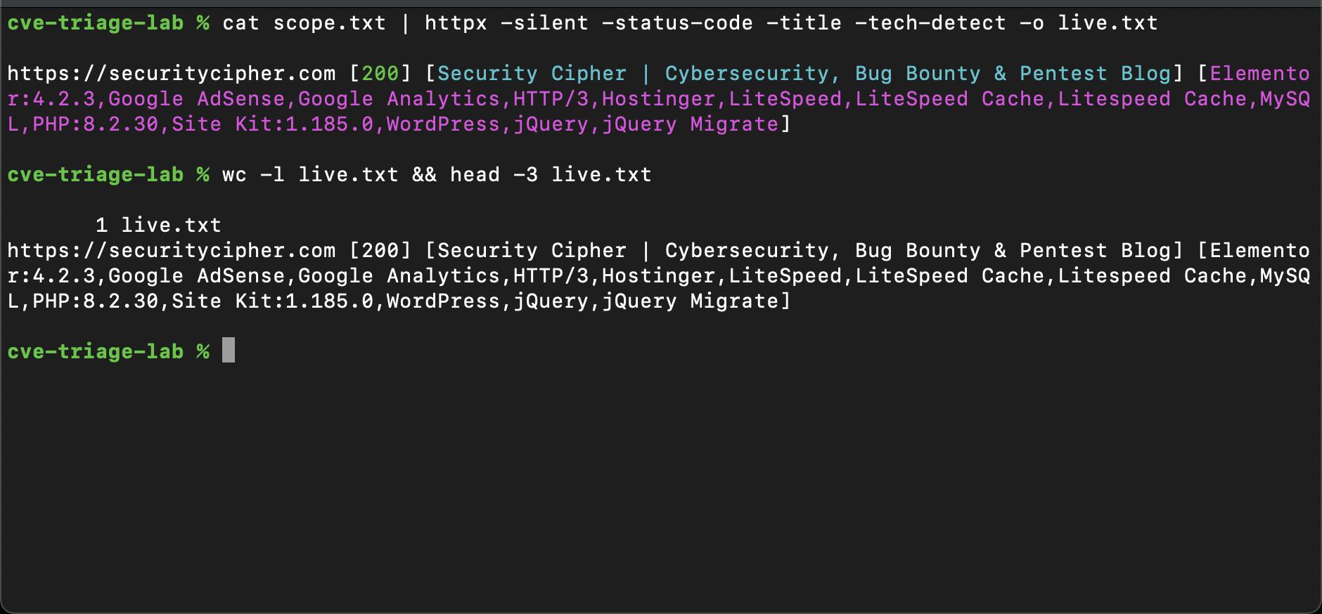Image resolution: width=1322 pixels, height=614 pixels.
Task: Click the cyan Security Cipher page title
Action: pos(804,74)
